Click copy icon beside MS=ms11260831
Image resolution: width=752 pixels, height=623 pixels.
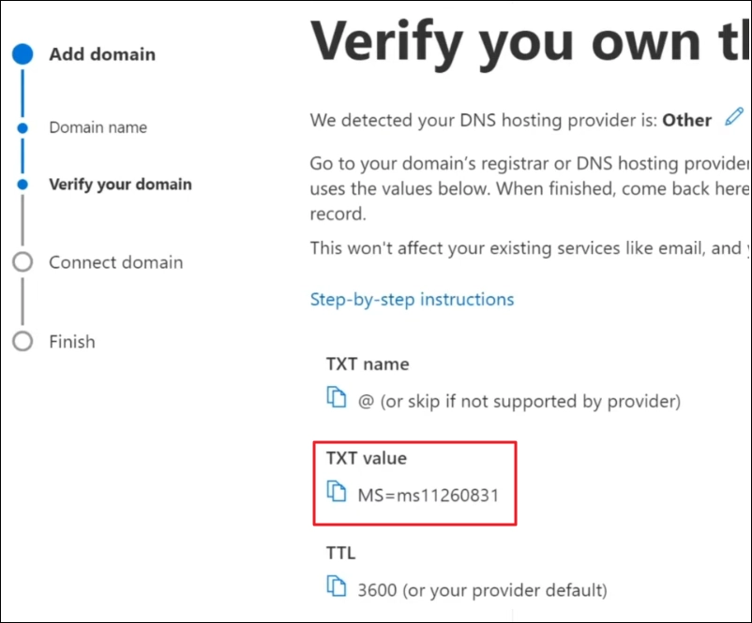337,492
